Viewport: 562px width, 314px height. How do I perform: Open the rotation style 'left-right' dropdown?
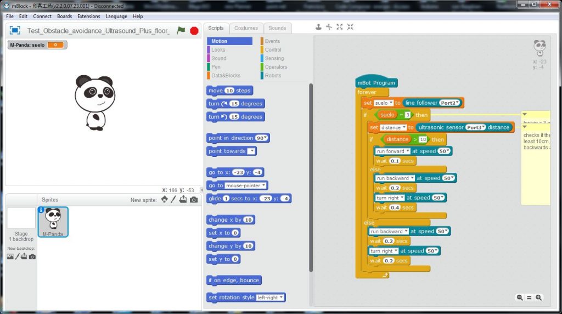(x=270, y=298)
